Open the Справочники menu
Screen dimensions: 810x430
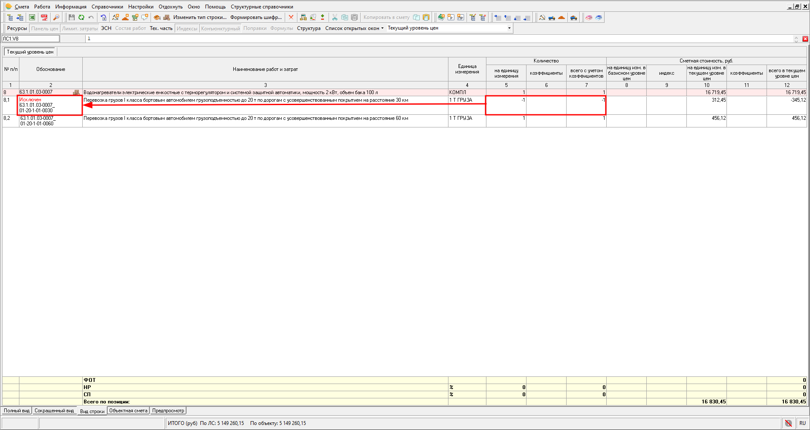click(107, 7)
